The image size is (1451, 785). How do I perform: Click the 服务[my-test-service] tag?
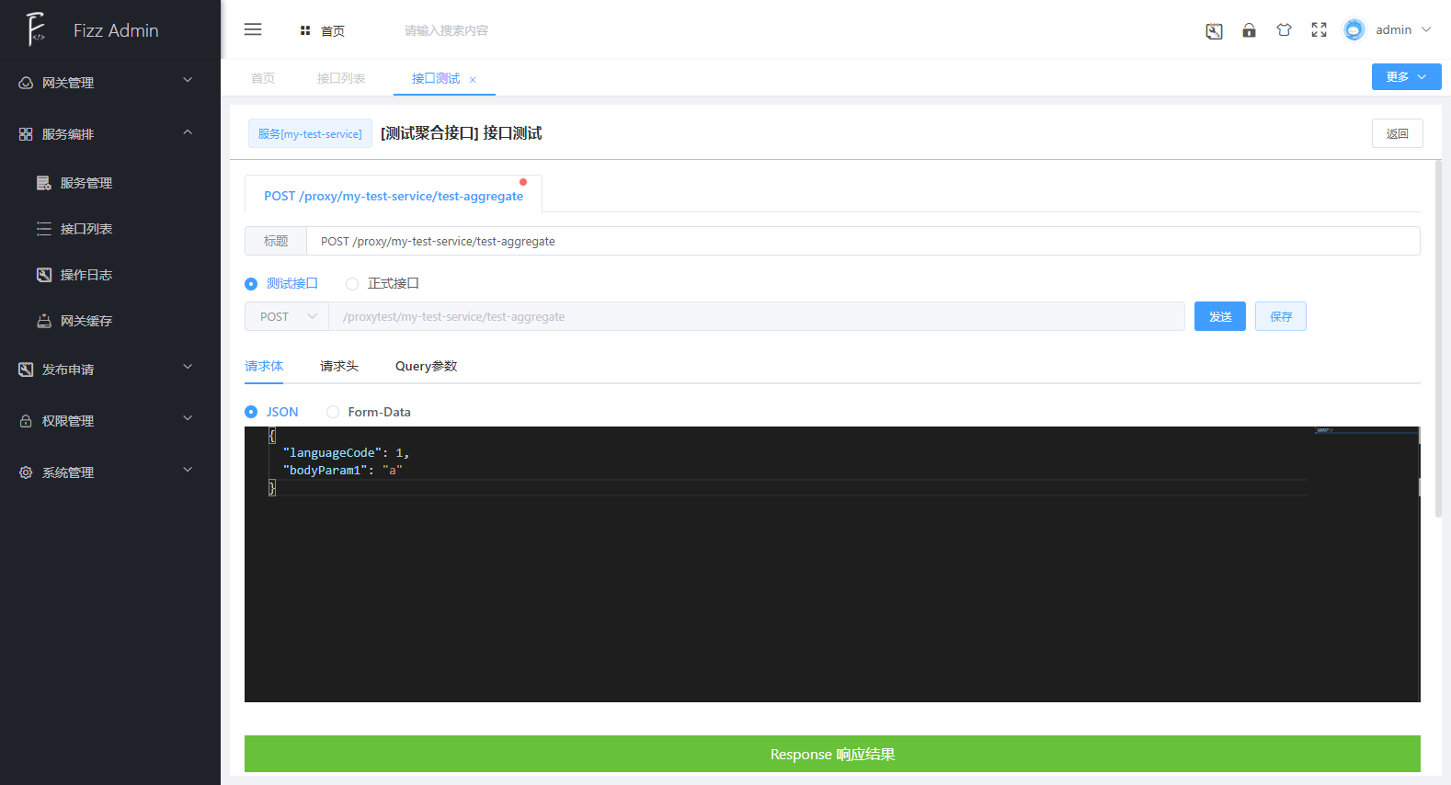point(310,133)
